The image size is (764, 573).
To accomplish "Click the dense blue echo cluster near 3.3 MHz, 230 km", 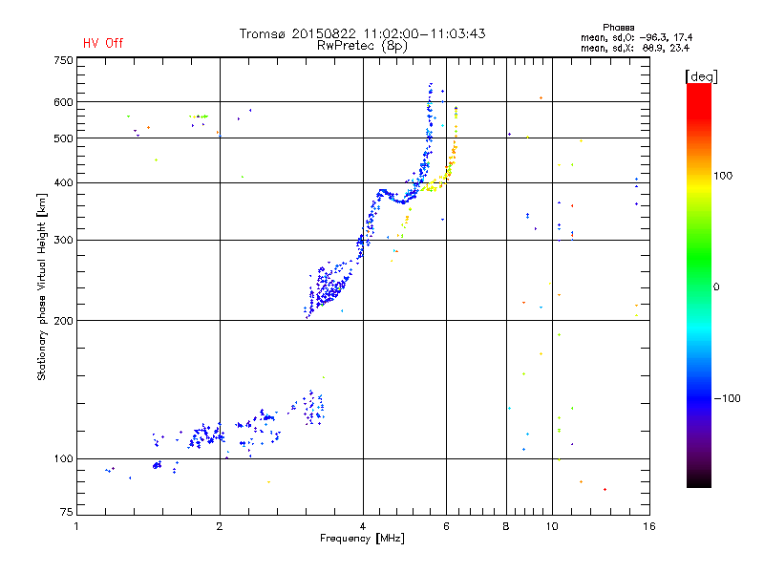I will [x=328, y=287].
